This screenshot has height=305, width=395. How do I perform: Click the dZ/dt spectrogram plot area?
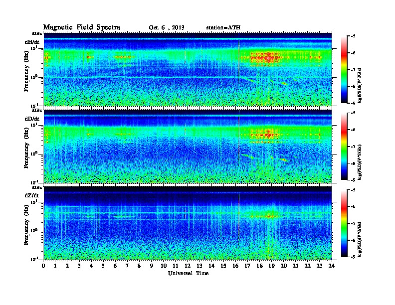coord(188,223)
